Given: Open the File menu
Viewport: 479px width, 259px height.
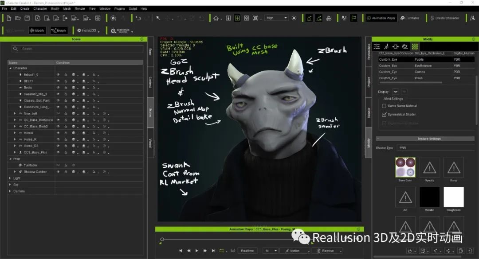Looking at the screenshot, I should (x=4, y=8).
